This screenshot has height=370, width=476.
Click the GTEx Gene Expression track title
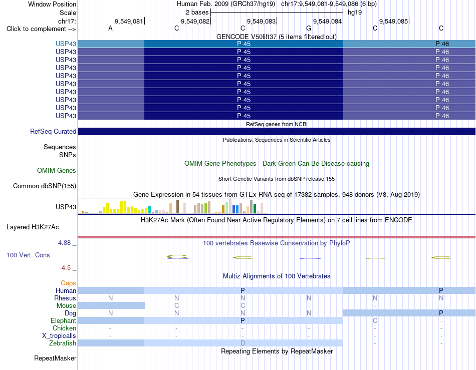tap(277, 194)
